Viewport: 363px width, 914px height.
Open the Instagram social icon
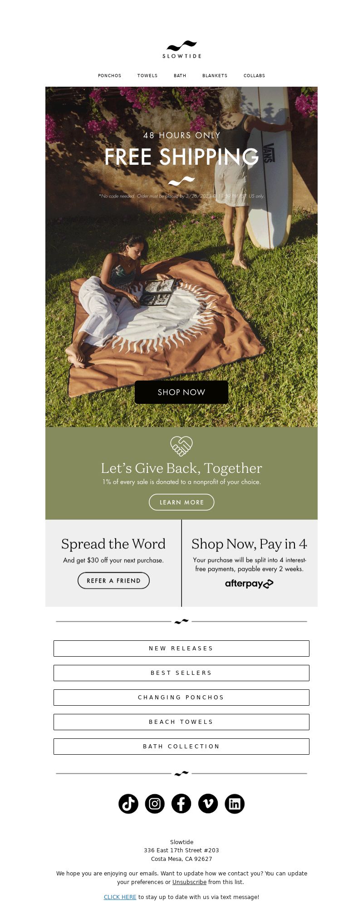(155, 804)
